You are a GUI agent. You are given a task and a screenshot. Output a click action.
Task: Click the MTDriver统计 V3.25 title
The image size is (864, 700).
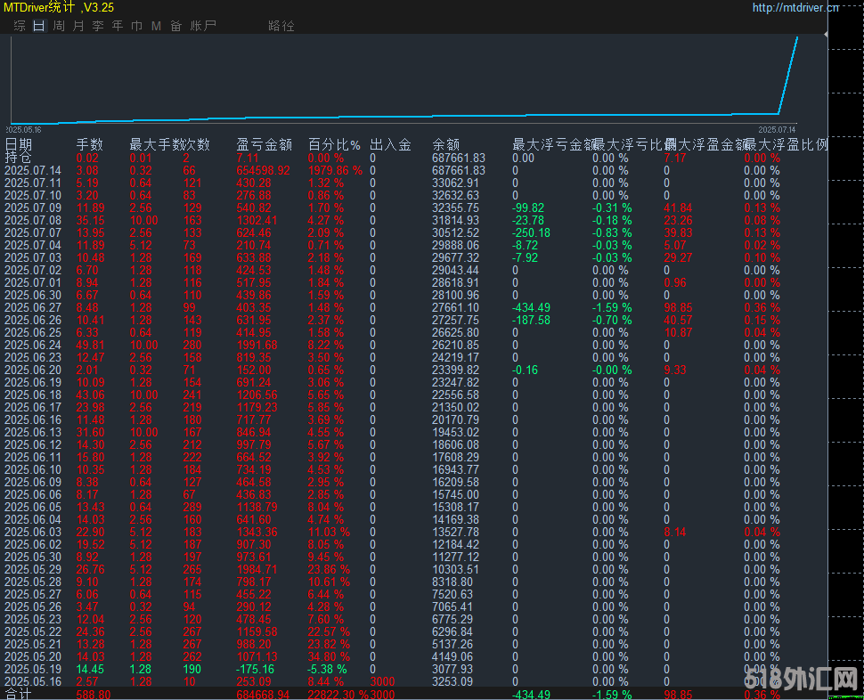(x=59, y=8)
